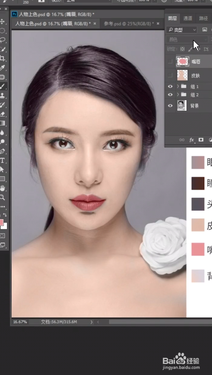Expand the 组 2 layer group
This screenshot has width=212, height=375.
(178, 94)
